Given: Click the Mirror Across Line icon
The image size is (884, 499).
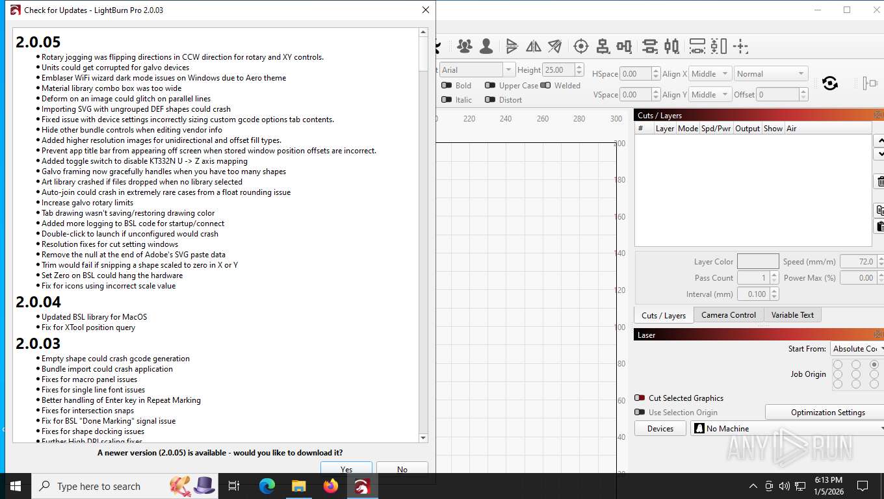Looking at the screenshot, I should click(x=554, y=46).
